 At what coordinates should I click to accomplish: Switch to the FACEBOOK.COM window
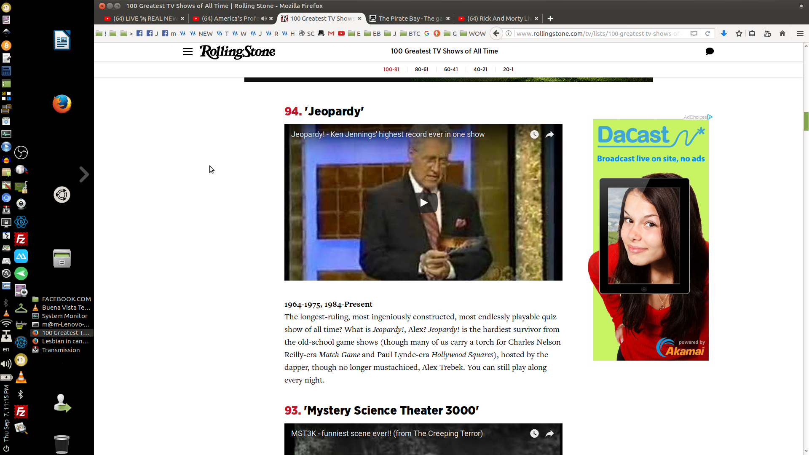[62, 299]
